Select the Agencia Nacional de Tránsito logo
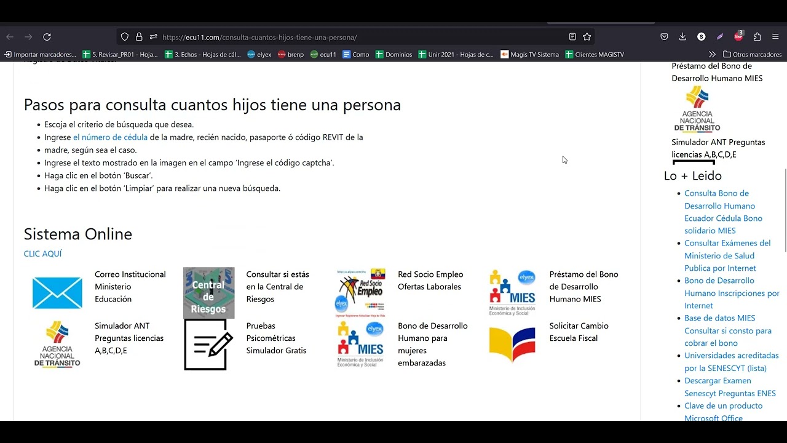This screenshot has width=787, height=443. (x=57, y=344)
